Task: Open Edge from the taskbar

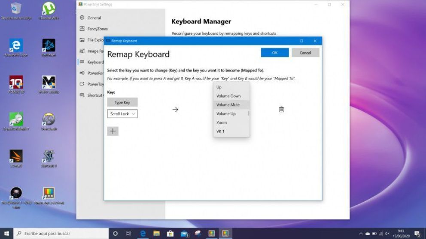Action: (143, 233)
